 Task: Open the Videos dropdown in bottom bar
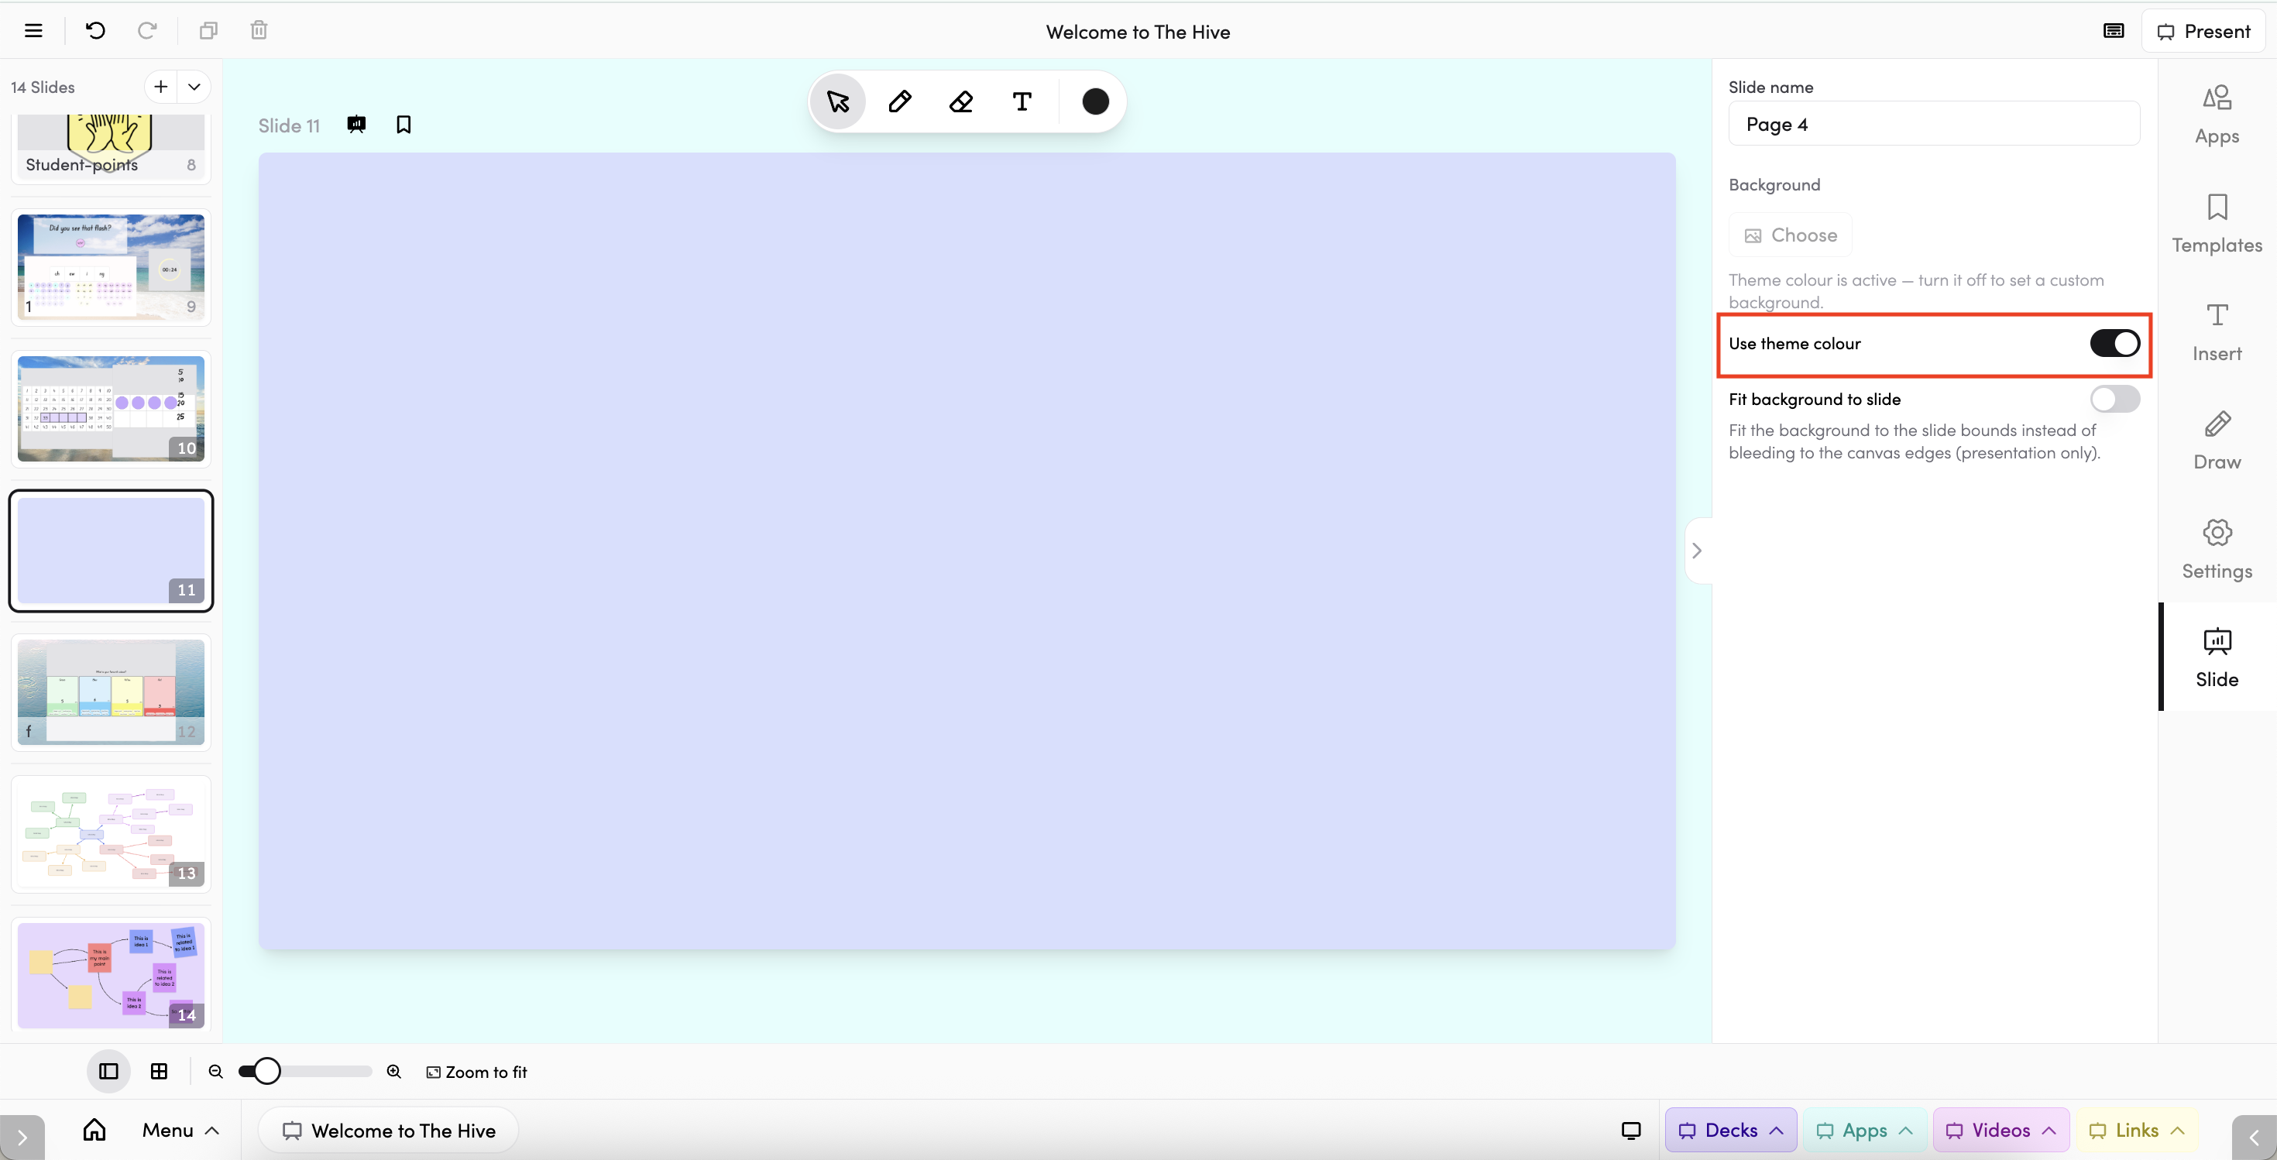coord(2001,1130)
